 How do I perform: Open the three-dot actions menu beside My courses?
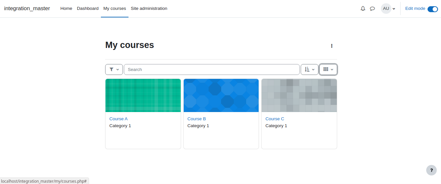tap(332, 46)
